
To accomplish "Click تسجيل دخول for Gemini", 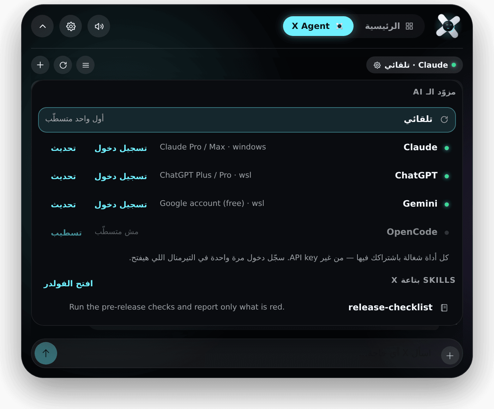I will [121, 204].
